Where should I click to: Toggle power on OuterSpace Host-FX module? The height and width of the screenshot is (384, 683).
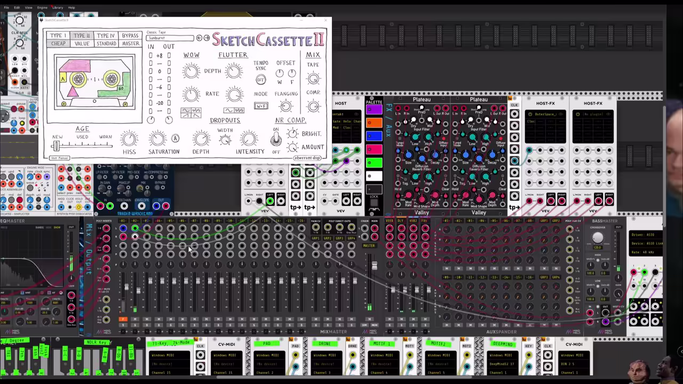(x=530, y=114)
